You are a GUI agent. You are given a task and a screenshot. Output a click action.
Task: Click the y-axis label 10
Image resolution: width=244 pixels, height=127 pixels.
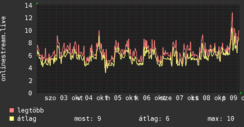29,30
